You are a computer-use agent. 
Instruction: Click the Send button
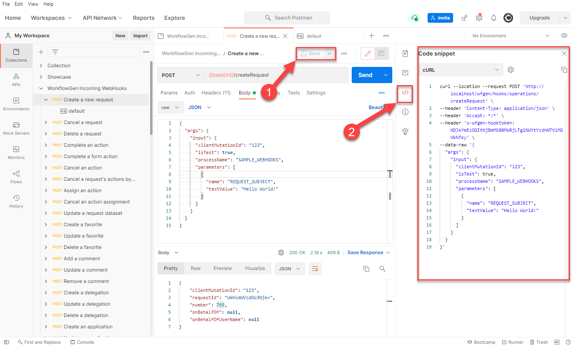tap(365, 75)
